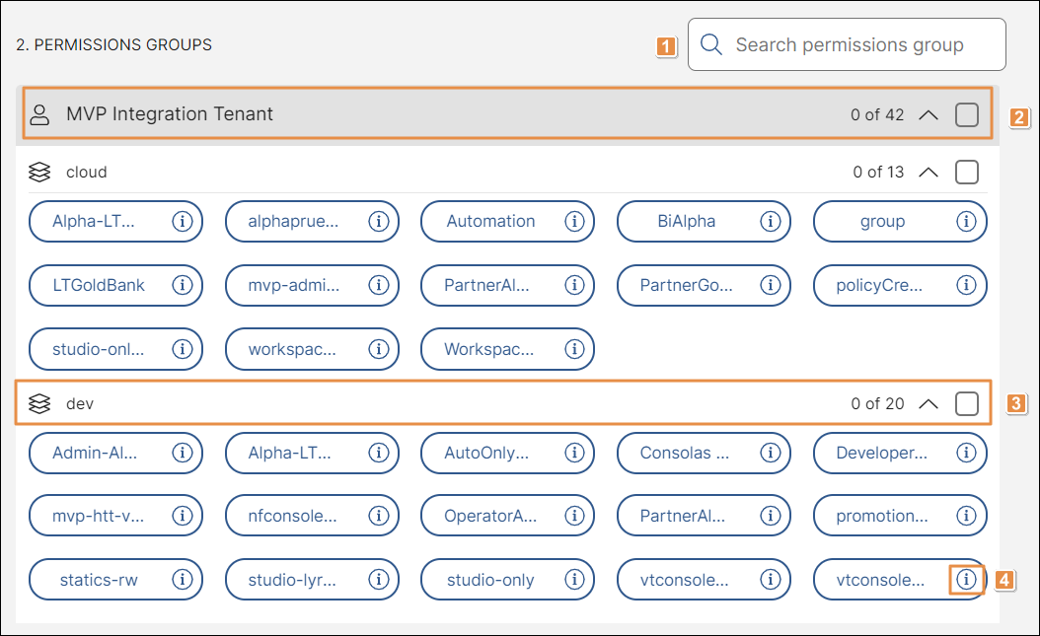
Task: Check the MVP Integration Tenant checkbox
Action: click(967, 114)
